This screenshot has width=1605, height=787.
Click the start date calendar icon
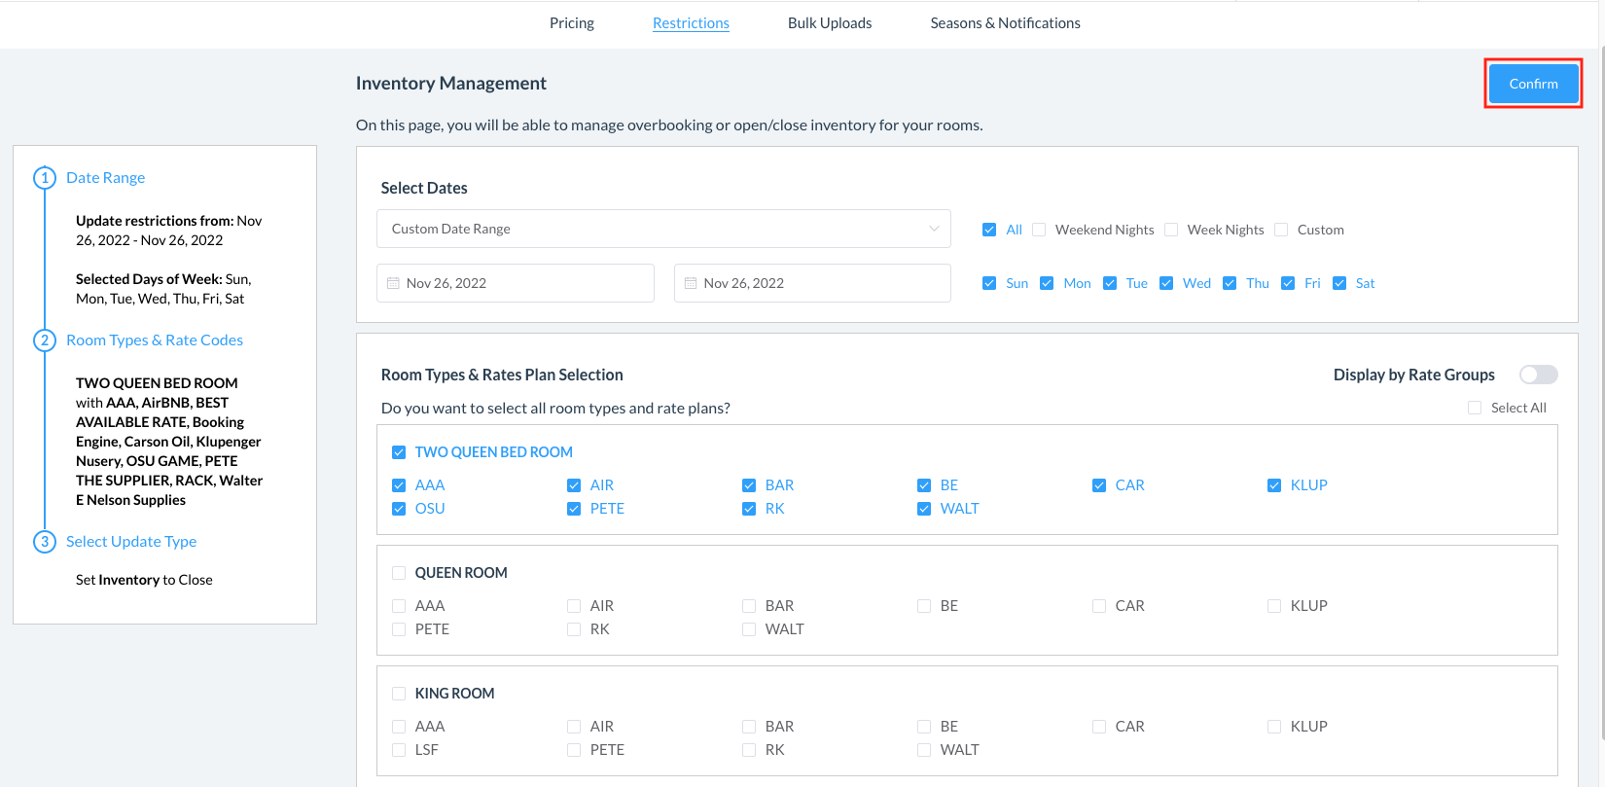(x=393, y=283)
